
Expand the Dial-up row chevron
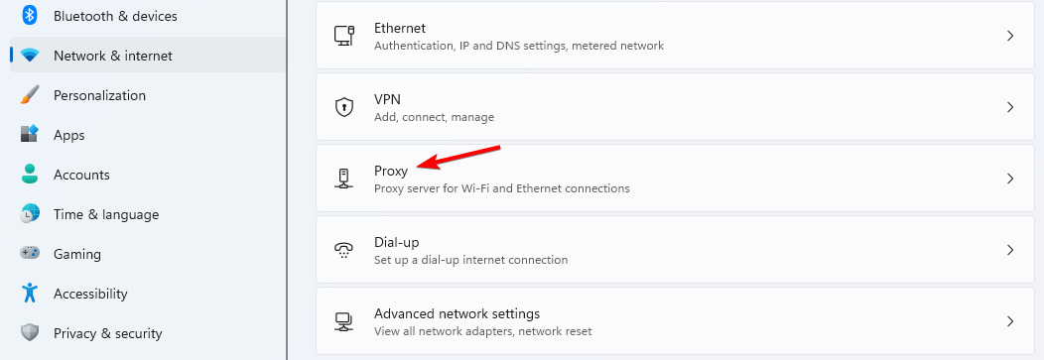coord(1010,250)
